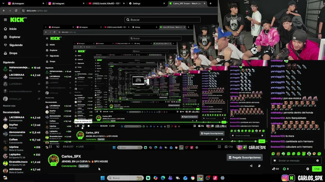Screen dimensions: 325x182
Task: Click Carlos_SPX channel avatar
Action: [x=53, y=160]
